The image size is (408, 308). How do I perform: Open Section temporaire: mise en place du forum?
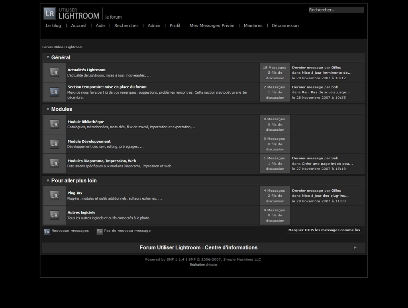tap(107, 87)
